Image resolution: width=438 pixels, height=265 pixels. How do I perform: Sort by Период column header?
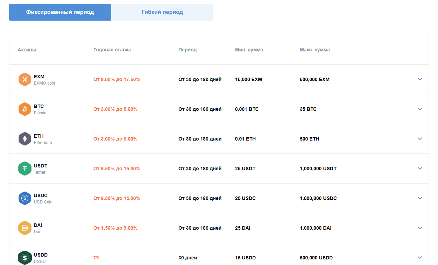coord(188,50)
